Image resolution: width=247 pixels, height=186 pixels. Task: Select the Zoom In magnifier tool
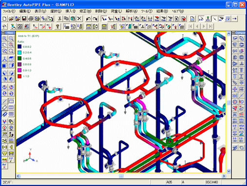click(4, 39)
